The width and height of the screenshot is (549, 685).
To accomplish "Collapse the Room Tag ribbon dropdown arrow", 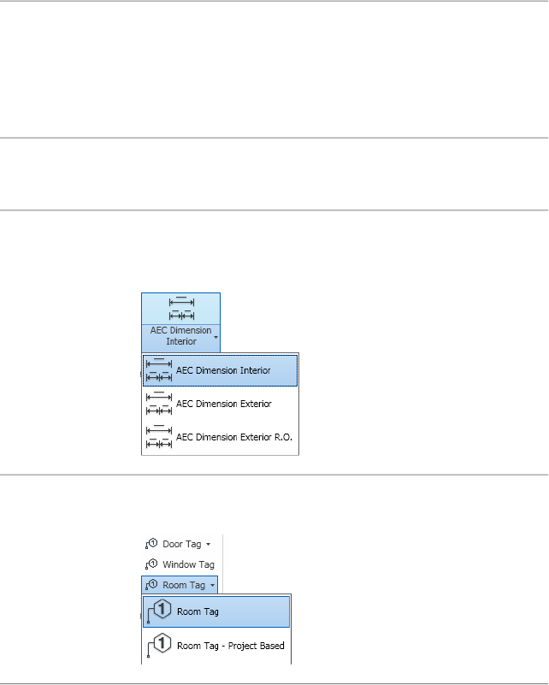I will 213,586.
